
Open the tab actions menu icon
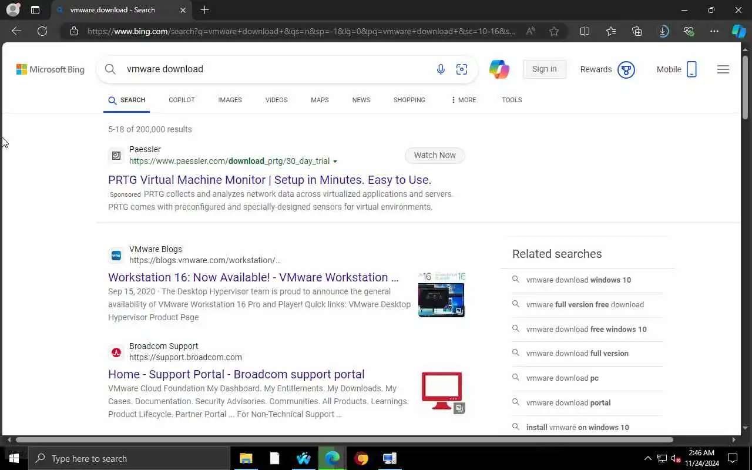pyautogui.click(x=35, y=10)
